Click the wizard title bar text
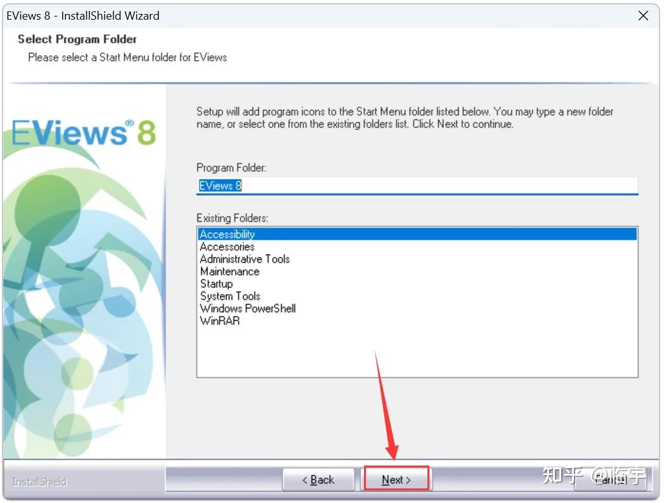This screenshot has height=503, width=664. (x=82, y=16)
